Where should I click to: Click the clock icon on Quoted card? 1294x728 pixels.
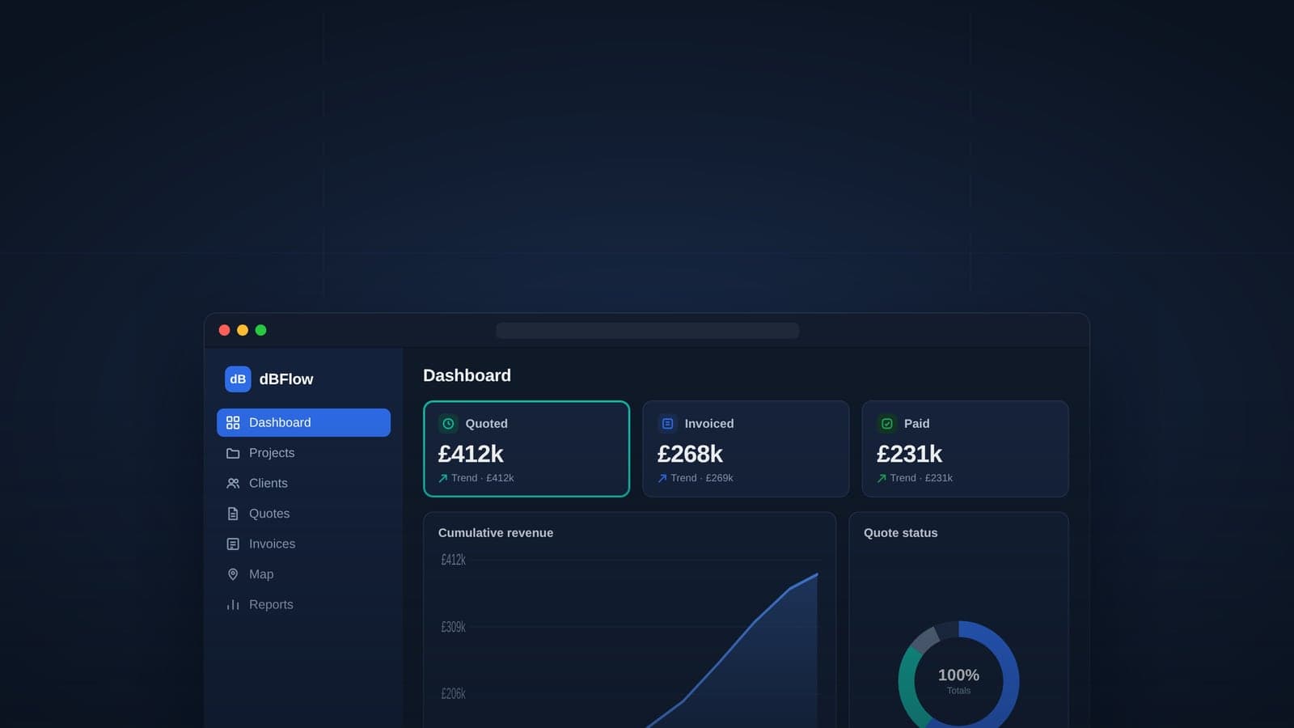[448, 423]
